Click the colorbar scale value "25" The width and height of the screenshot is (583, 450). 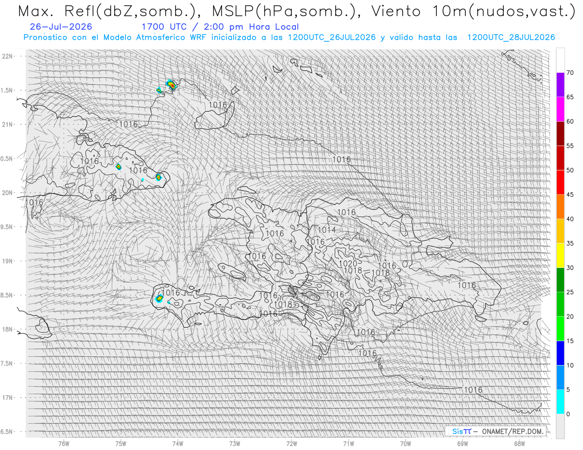coord(570,292)
